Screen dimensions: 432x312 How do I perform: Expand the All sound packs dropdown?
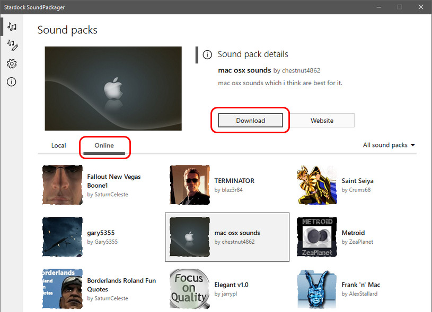pyautogui.click(x=389, y=145)
